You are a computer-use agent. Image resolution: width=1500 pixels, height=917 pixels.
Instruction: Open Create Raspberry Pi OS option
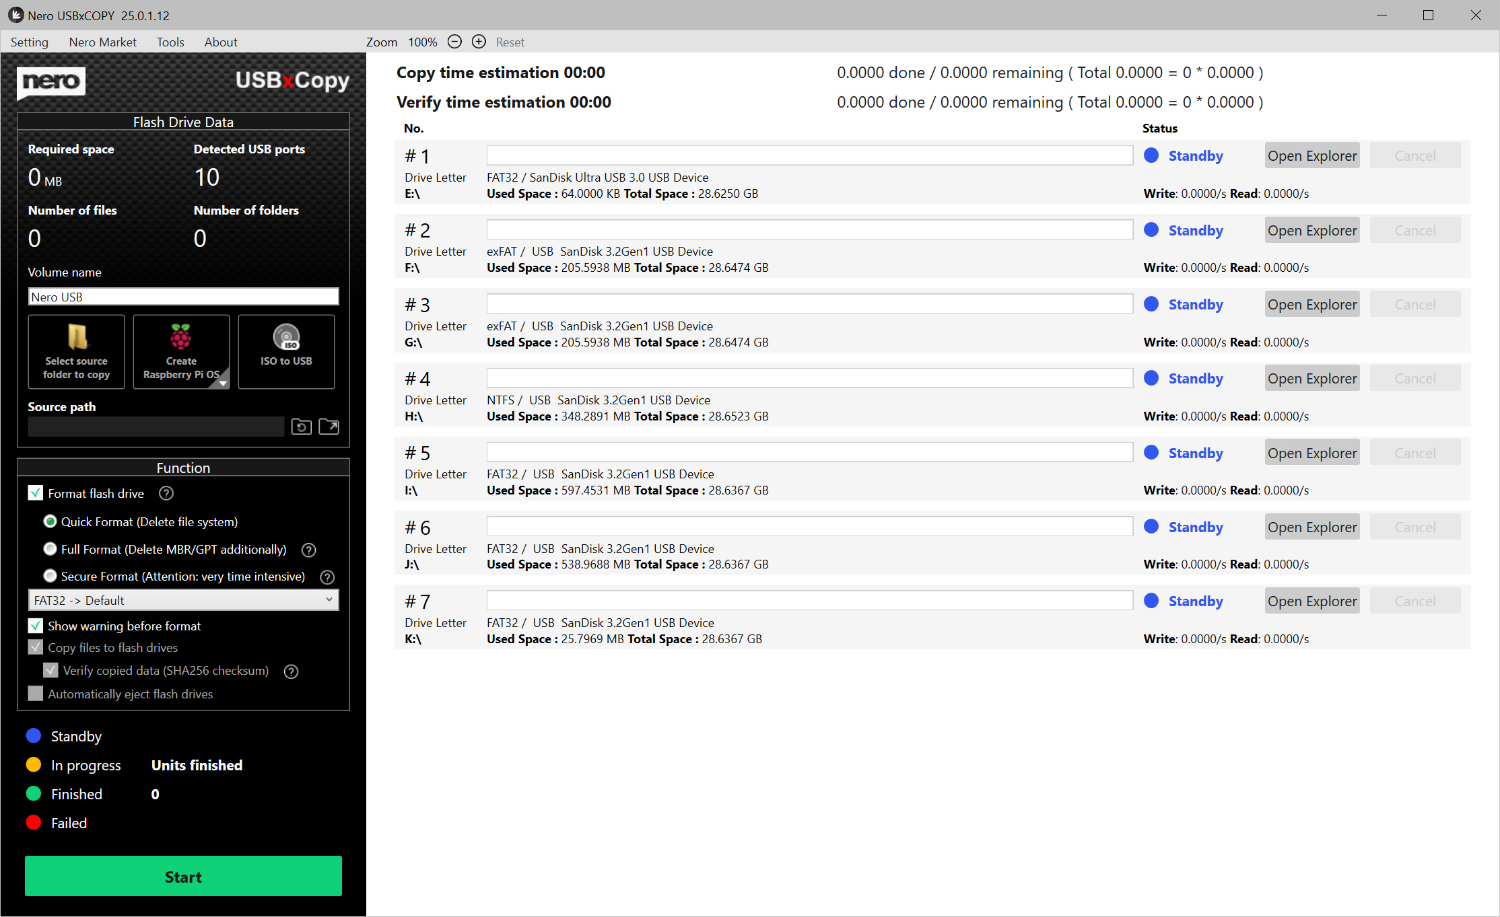point(181,351)
